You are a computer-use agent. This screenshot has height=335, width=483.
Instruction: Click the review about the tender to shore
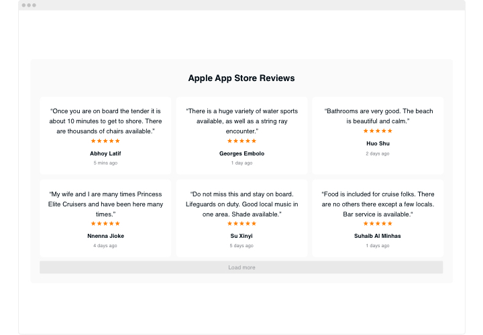click(105, 121)
